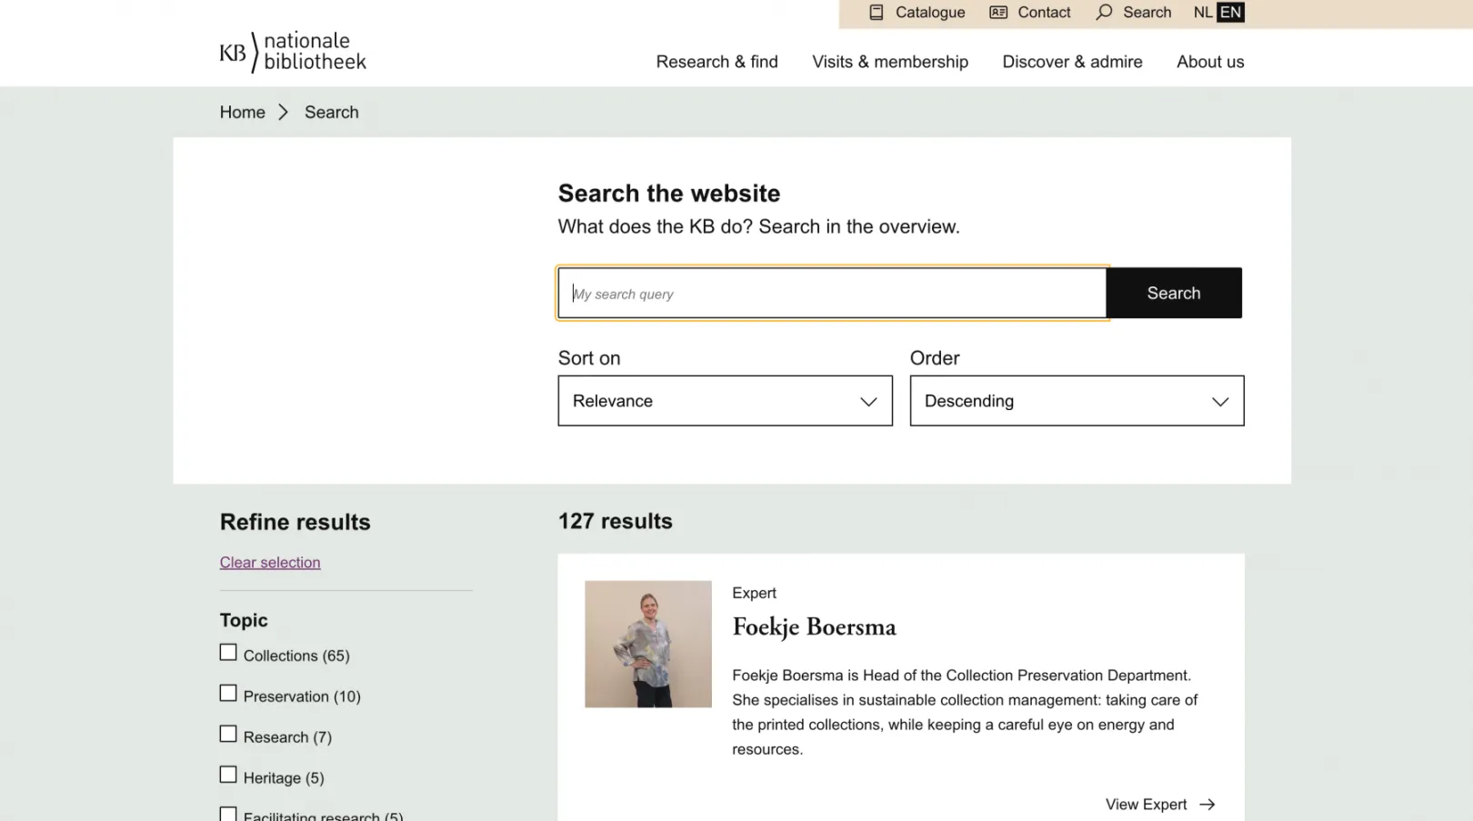Open the About us menu
This screenshot has height=821, width=1473.
(1210, 62)
